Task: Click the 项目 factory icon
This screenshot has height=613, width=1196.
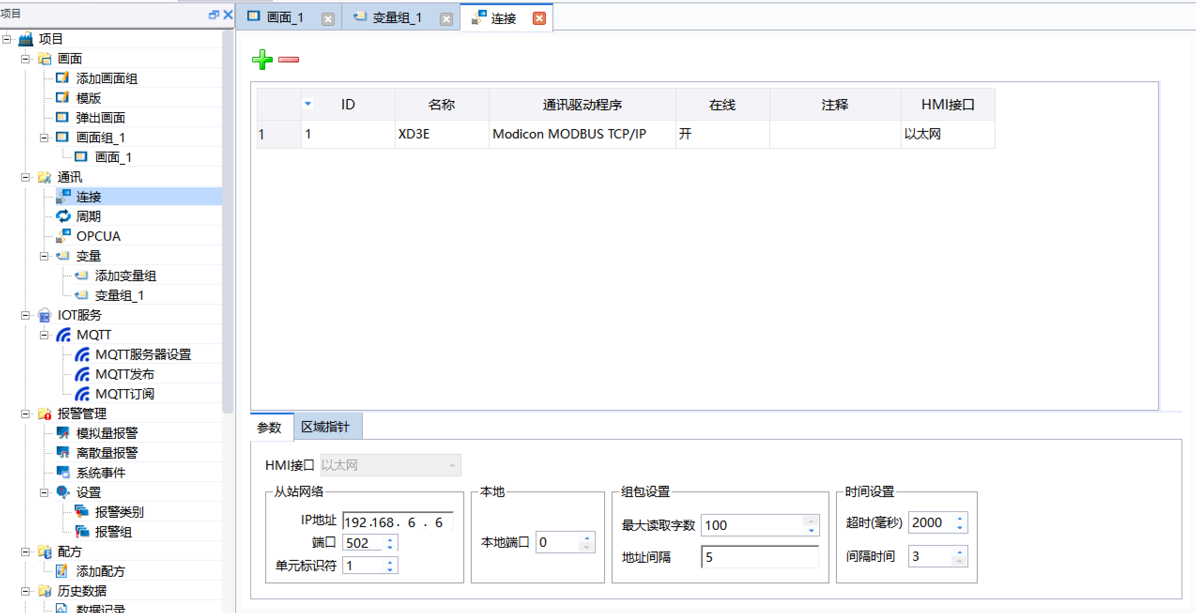Action: coord(26,39)
